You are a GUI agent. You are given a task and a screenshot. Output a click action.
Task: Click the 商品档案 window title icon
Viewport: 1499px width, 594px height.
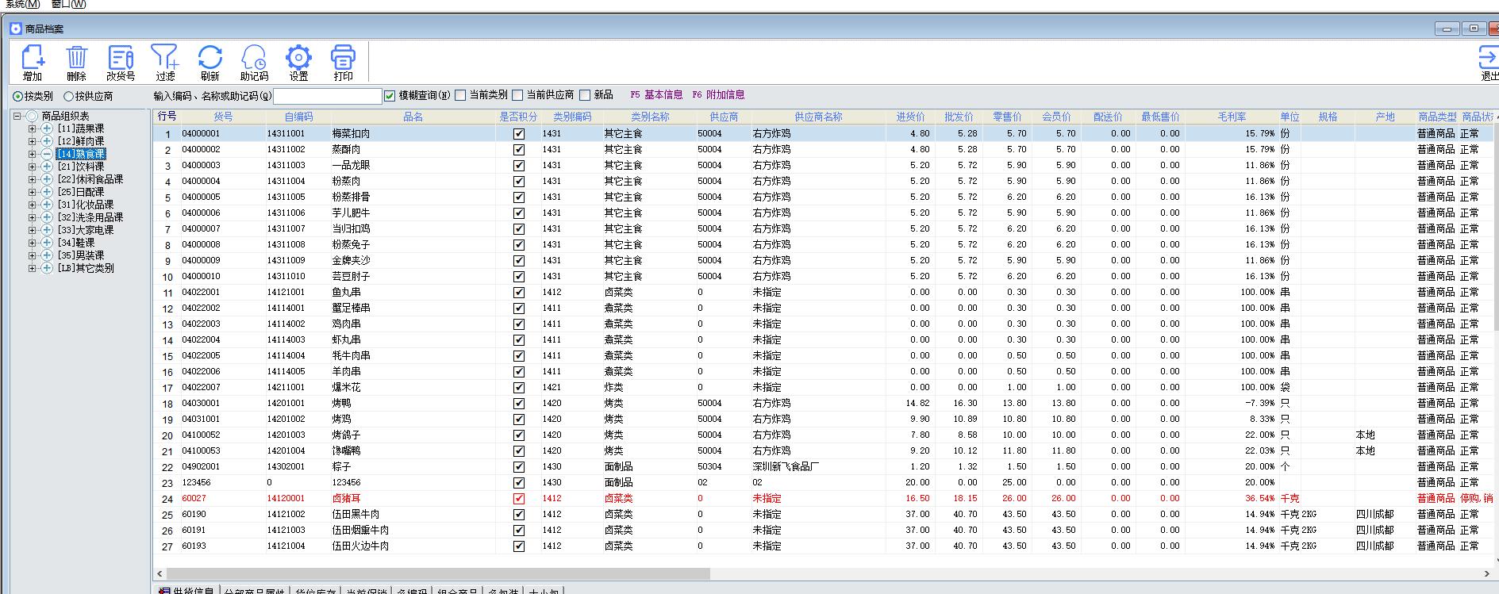coord(16,29)
